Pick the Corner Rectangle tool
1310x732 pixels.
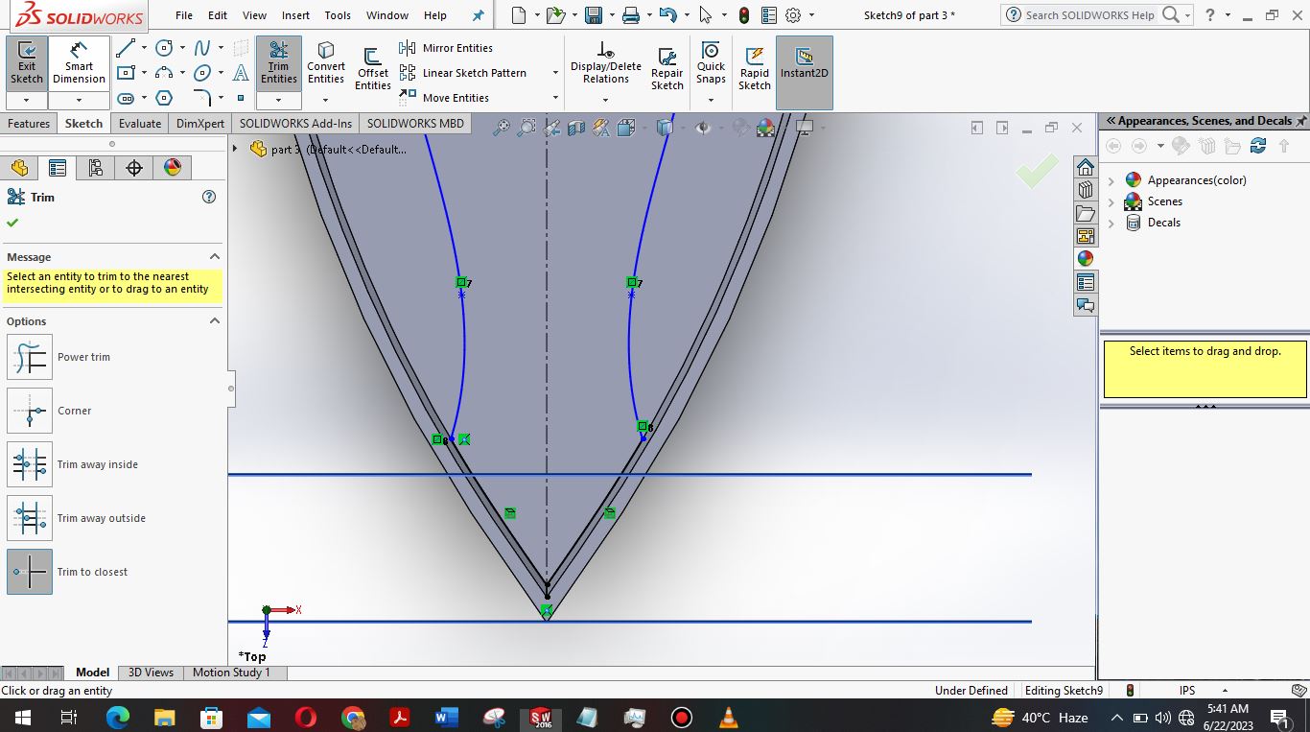126,73
